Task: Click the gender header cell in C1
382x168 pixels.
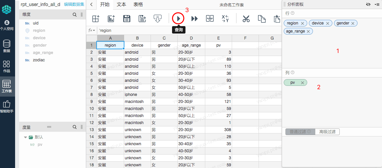Action: tap(164, 45)
